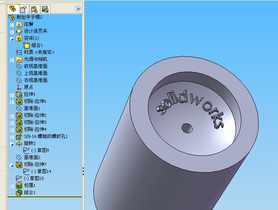Expand the 光源与相机 folder
This screenshot has height=210, width=278.
[12, 60]
